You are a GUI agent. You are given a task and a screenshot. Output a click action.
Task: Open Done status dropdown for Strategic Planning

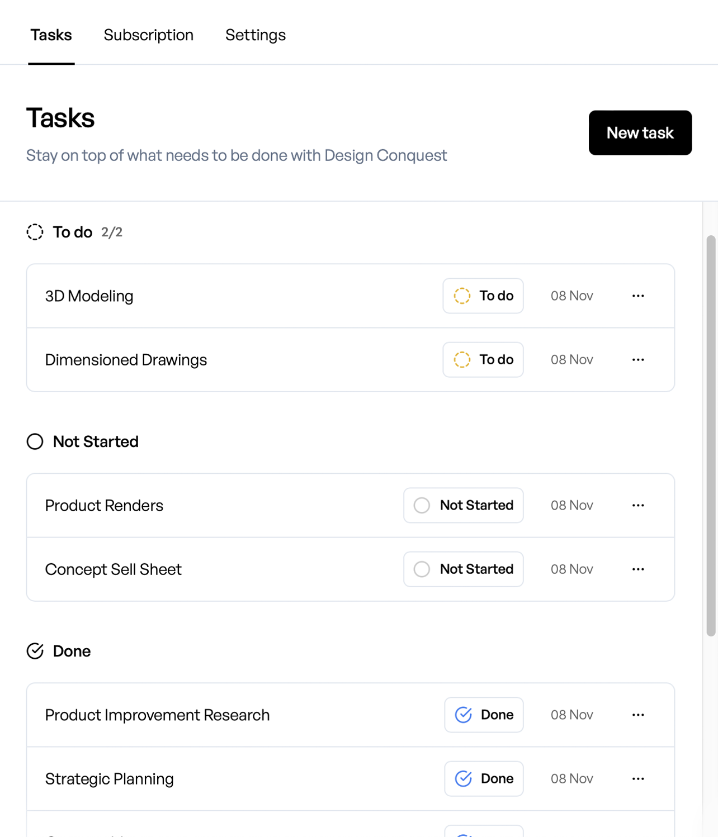point(484,778)
